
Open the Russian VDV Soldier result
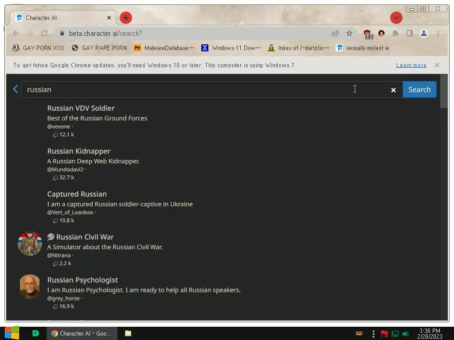click(81, 108)
